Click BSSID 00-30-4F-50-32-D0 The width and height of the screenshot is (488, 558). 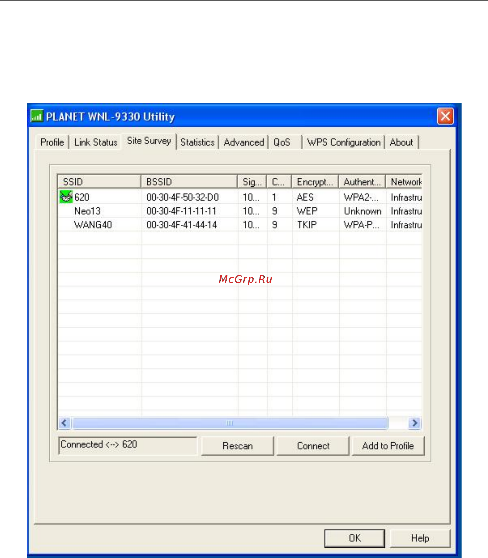pos(182,197)
